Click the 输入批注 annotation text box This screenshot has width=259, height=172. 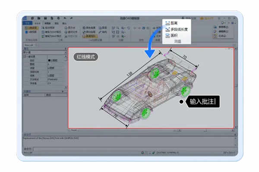tap(203, 102)
